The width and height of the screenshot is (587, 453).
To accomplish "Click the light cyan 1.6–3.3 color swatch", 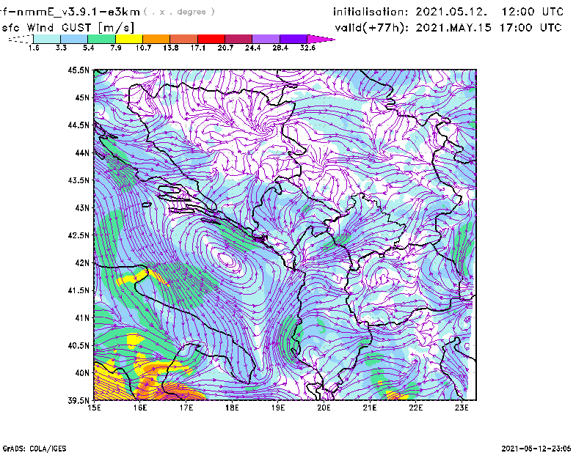I will (x=47, y=39).
